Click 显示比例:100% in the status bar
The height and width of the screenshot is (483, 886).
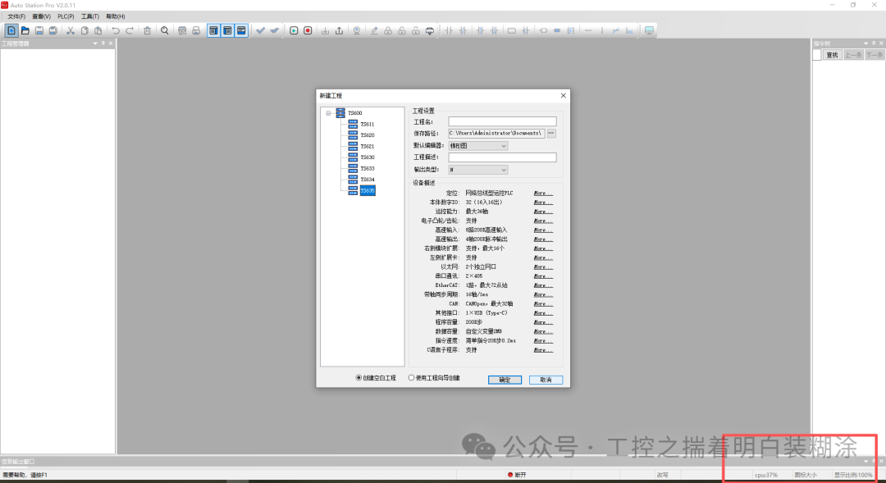(x=853, y=475)
